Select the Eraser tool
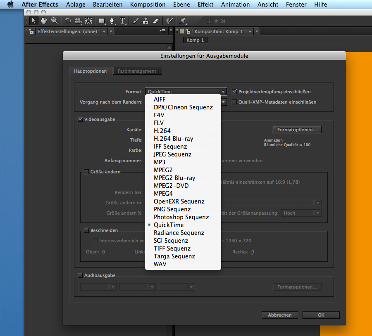 tap(156, 21)
